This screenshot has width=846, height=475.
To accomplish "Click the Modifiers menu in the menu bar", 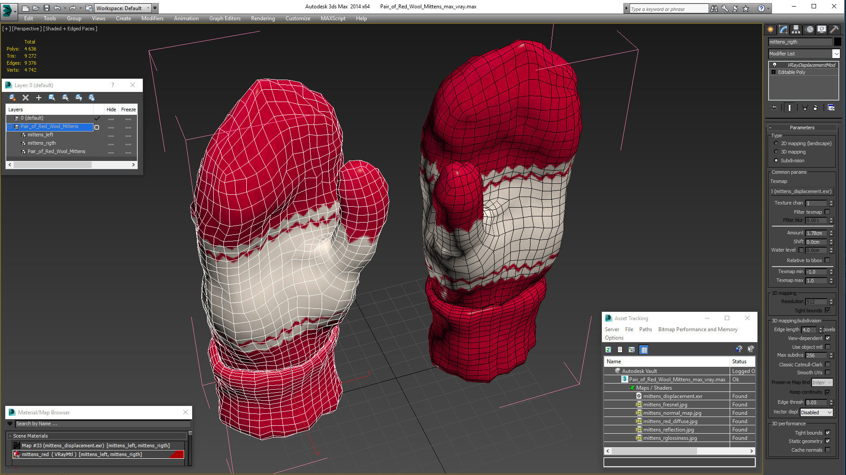I will (151, 18).
